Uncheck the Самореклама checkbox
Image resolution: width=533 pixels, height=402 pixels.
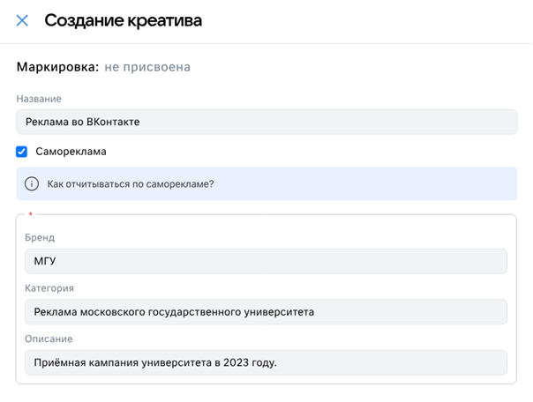22,152
